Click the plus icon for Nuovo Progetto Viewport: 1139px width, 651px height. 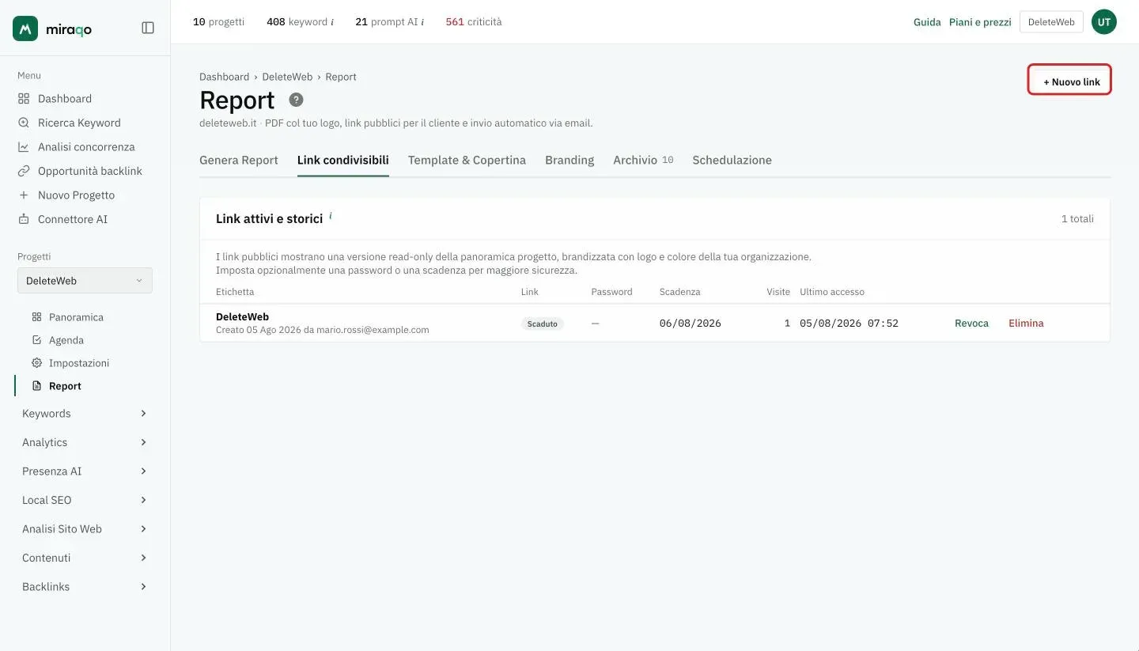[x=24, y=195]
